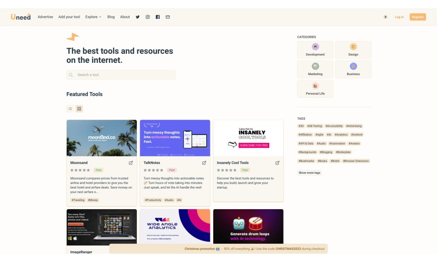Select the #Analytics tag
437x262 pixels.
(341, 135)
